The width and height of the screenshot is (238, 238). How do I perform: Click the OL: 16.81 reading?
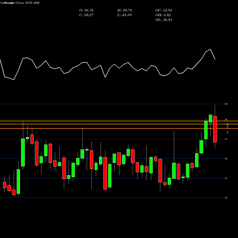(164, 20)
